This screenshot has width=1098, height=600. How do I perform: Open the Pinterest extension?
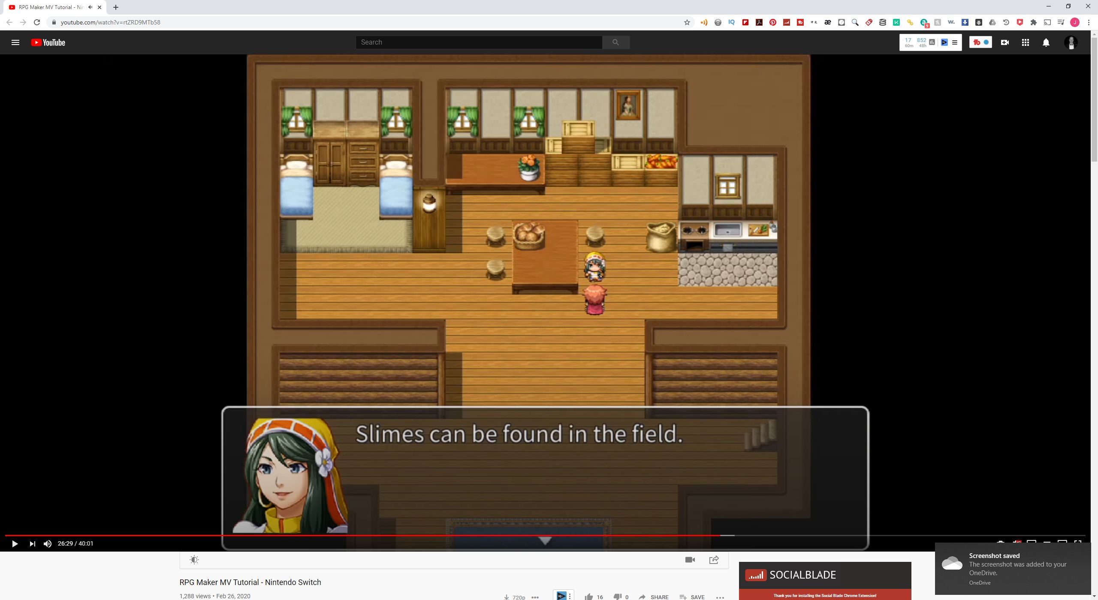[x=773, y=22]
